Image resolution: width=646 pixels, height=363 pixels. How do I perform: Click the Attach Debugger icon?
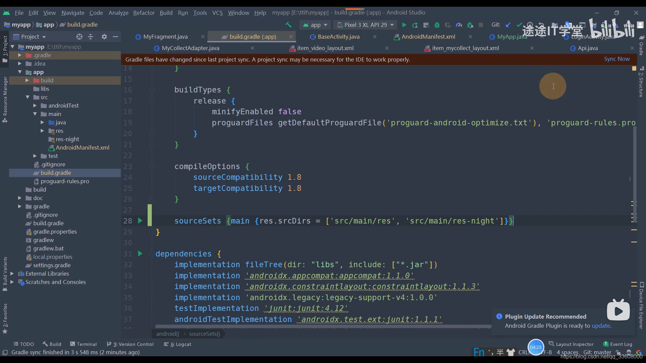tap(470, 25)
